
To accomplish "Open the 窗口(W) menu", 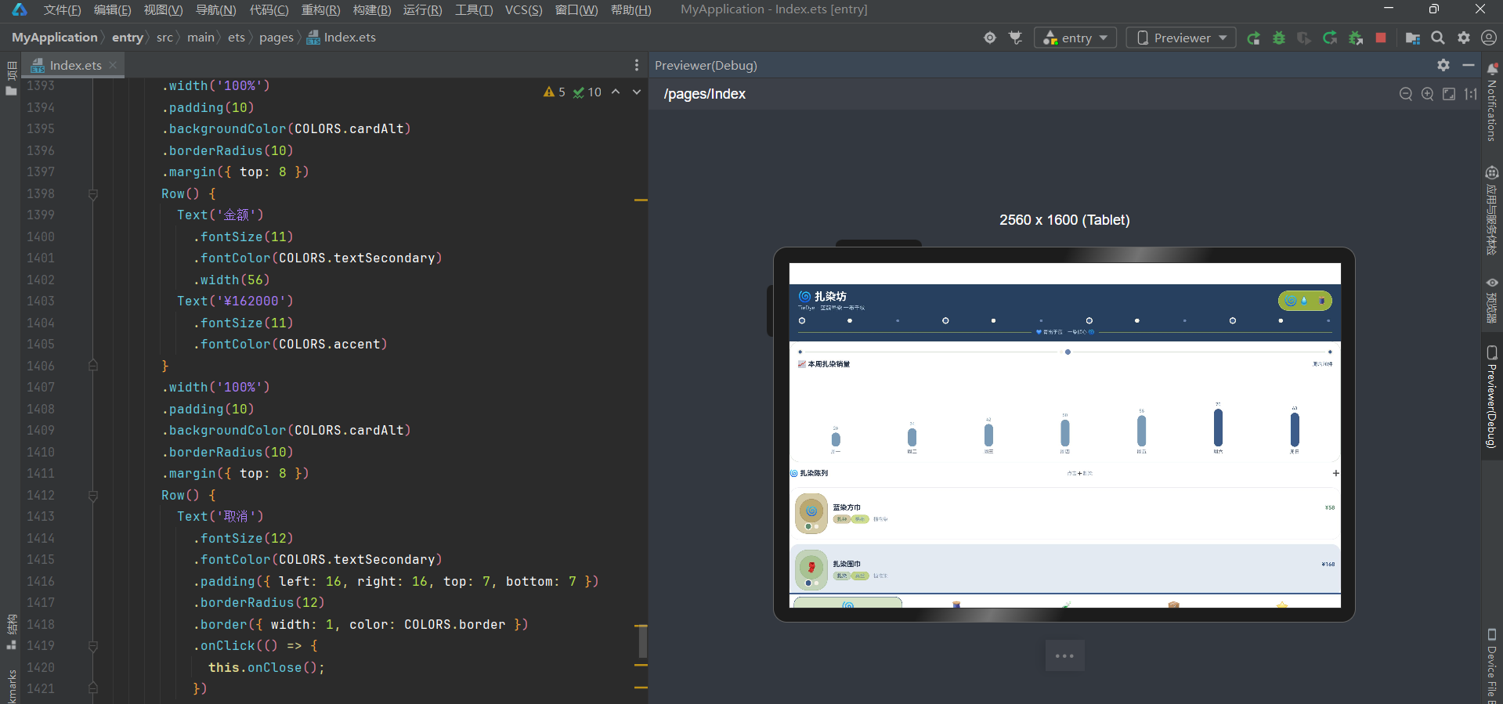I will pos(576,9).
